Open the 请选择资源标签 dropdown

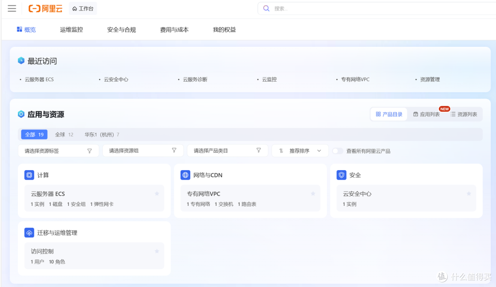(x=58, y=151)
